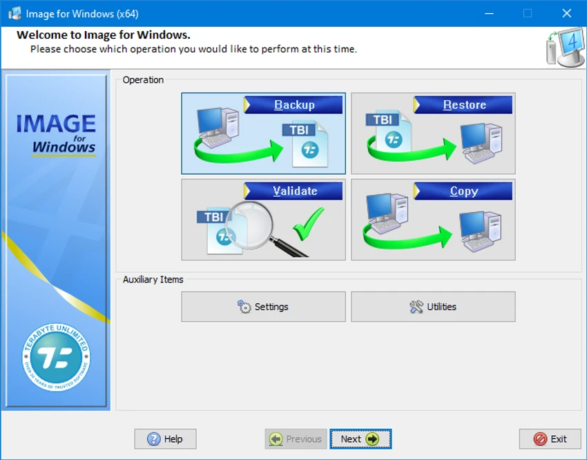Click the left arrow icon on Previous
This screenshot has height=460, width=587.
pos(276,439)
